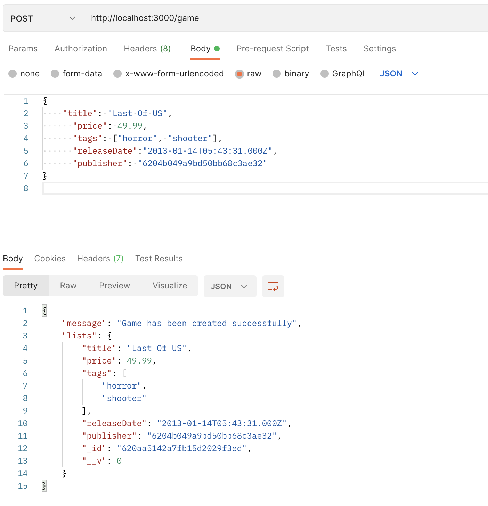Open the Pre-request Script tab

(x=273, y=49)
